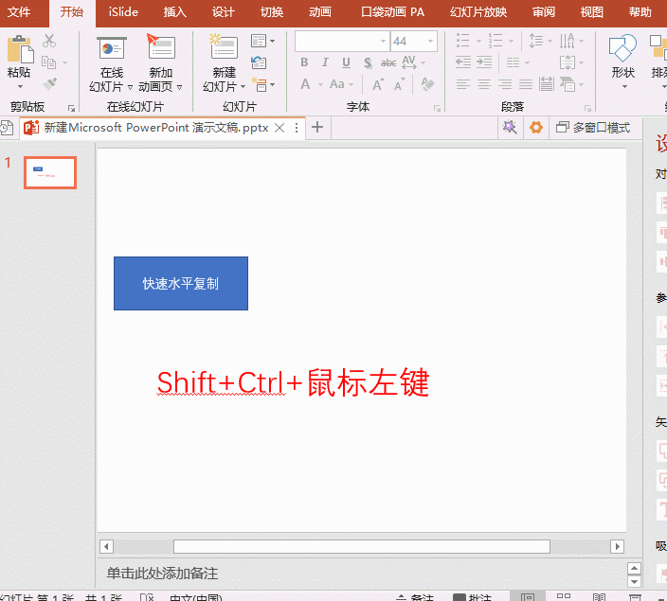Image resolution: width=667 pixels, height=601 pixels.
Task: Select slide 1 thumbnail in panel
Action: click(50, 172)
